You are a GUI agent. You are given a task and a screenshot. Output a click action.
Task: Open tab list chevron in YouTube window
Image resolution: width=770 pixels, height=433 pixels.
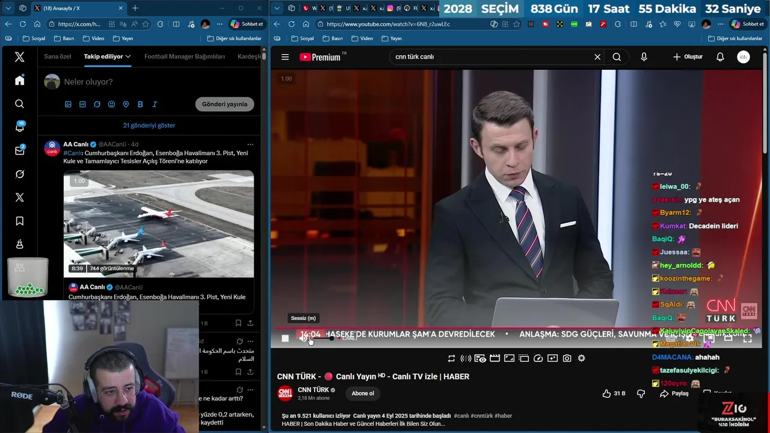tap(277, 8)
